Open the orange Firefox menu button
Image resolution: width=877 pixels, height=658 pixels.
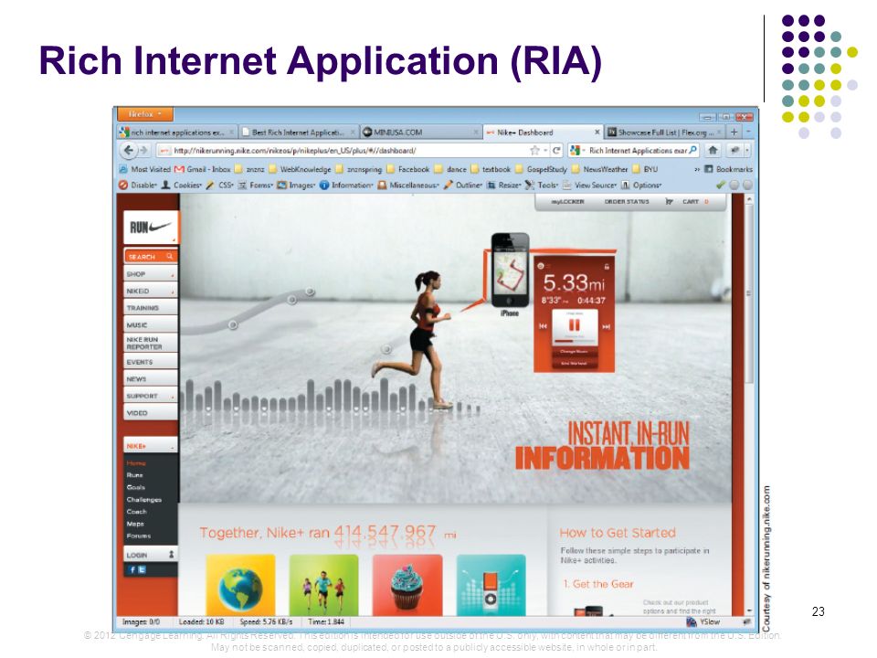click(145, 114)
